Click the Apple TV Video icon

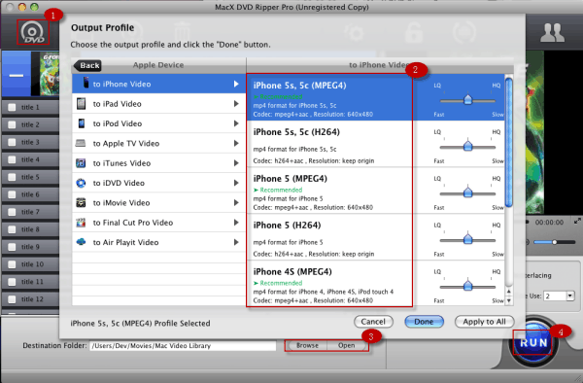tap(81, 143)
